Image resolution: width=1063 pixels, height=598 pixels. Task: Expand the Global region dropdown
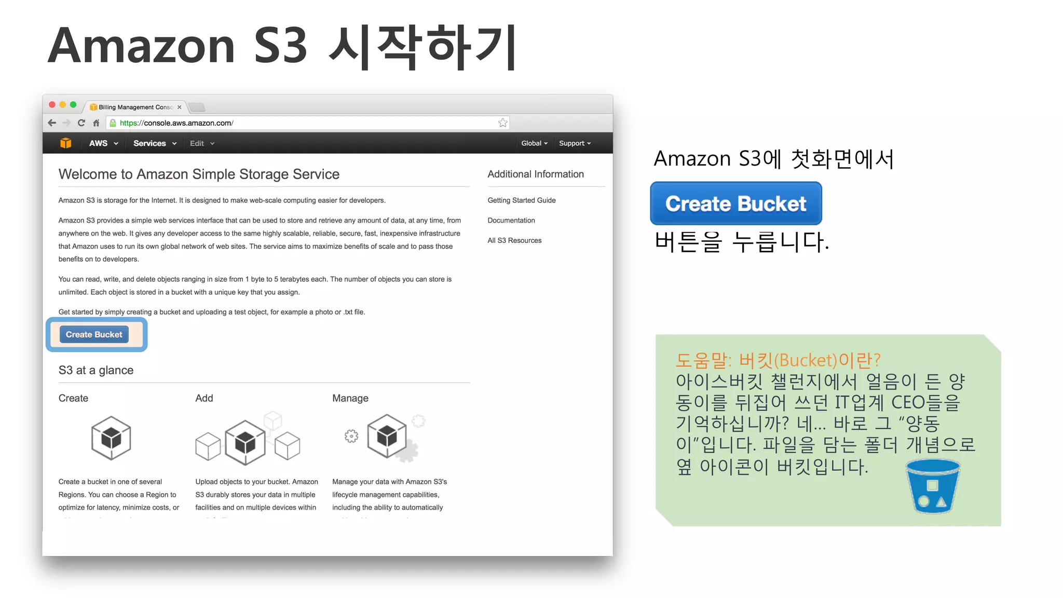tap(534, 143)
